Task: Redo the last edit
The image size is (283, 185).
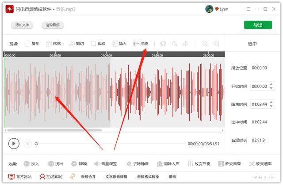Action: coord(185,44)
